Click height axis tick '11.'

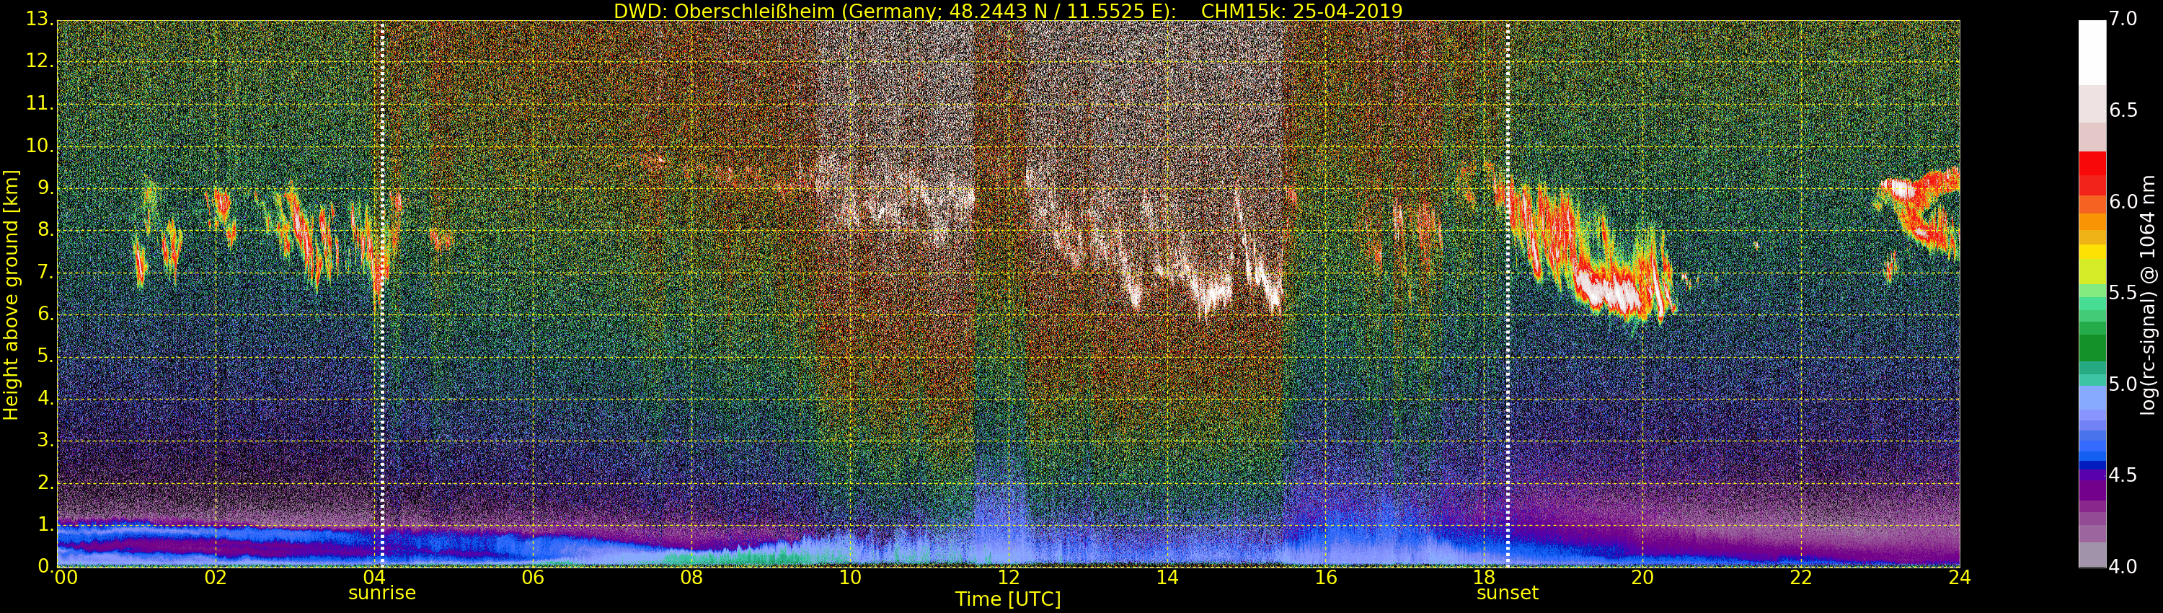[39, 102]
